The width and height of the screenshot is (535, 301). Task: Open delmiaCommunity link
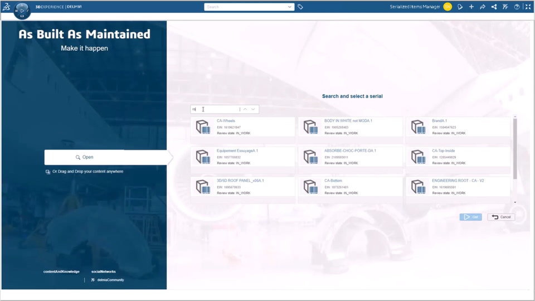pos(110,280)
